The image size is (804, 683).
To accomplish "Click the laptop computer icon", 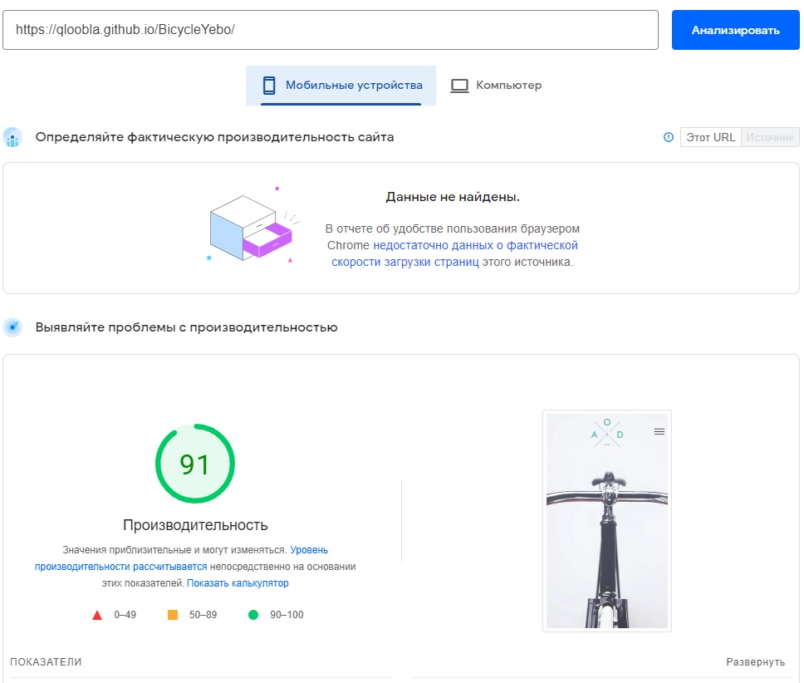I will point(459,86).
